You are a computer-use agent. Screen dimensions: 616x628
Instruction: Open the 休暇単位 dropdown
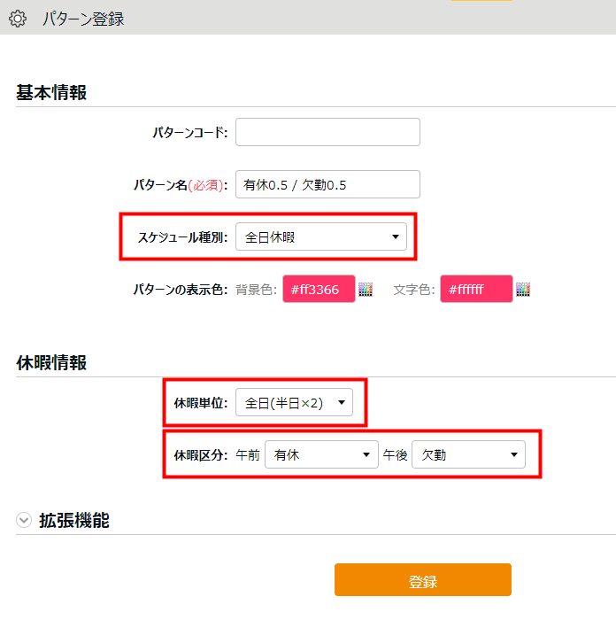tap(295, 403)
